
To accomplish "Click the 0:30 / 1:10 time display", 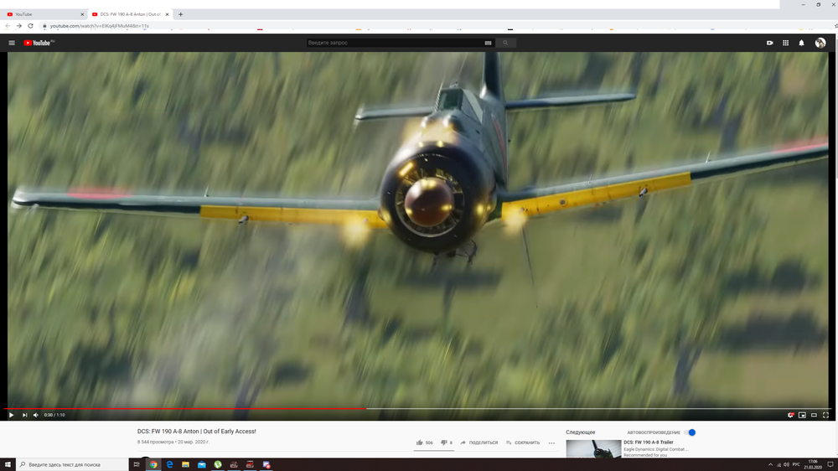I will pyautogui.click(x=54, y=415).
